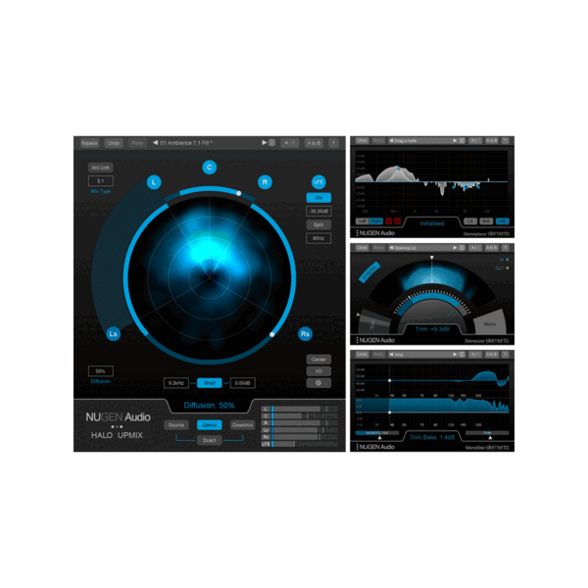Toggle A|B compare in Halo Upmix
The image size is (588, 588).
(289, 143)
